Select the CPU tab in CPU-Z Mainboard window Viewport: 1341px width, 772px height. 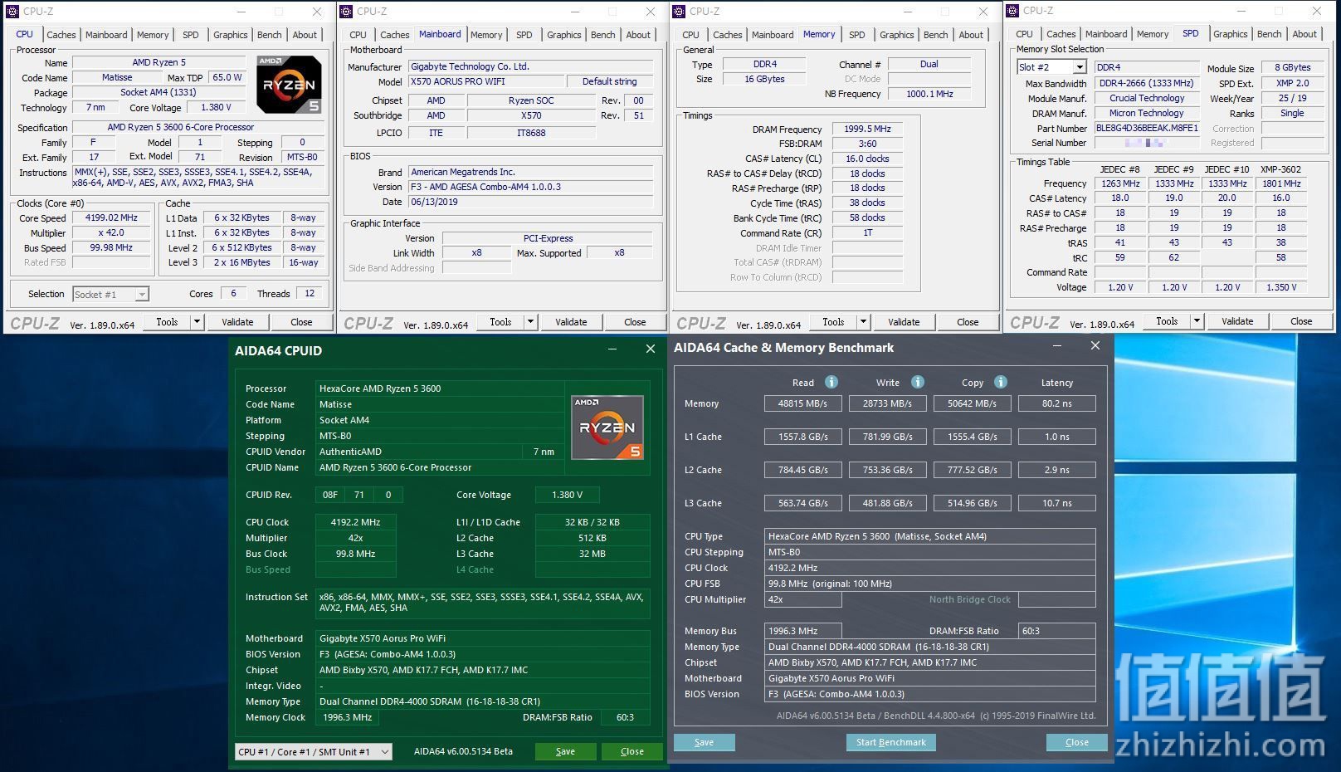coord(358,35)
